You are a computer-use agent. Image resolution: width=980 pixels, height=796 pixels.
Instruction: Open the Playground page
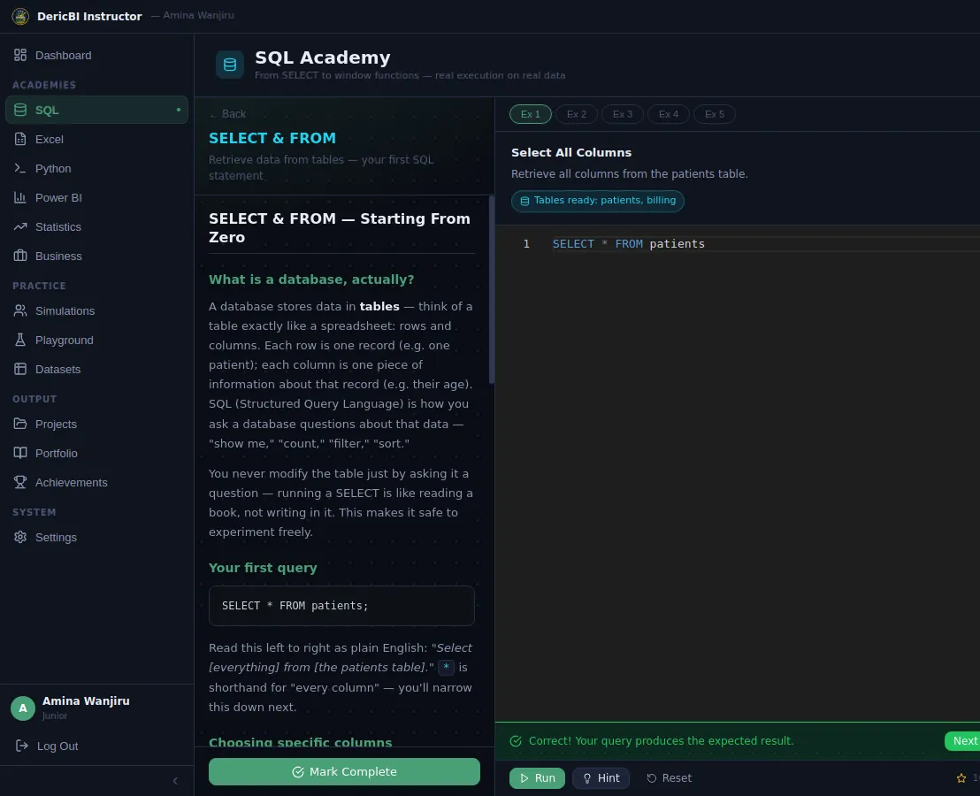click(96, 341)
